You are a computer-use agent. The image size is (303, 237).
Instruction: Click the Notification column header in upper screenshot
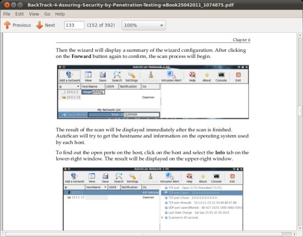(x=130, y=87)
